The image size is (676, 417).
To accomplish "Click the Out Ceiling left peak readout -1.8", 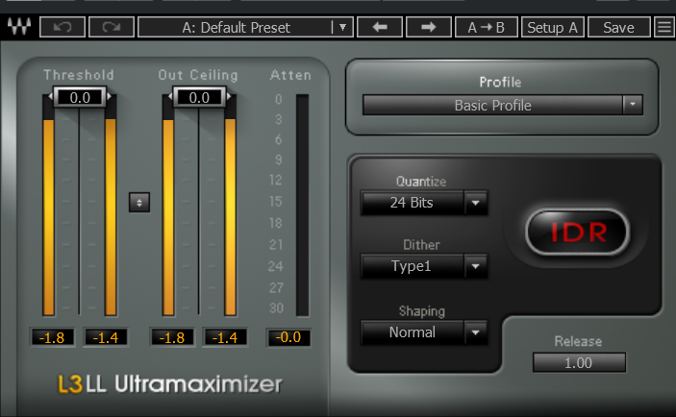I will click(x=172, y=337).
